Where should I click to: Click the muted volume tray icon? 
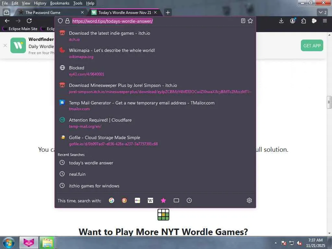click(x=299, y=243)
